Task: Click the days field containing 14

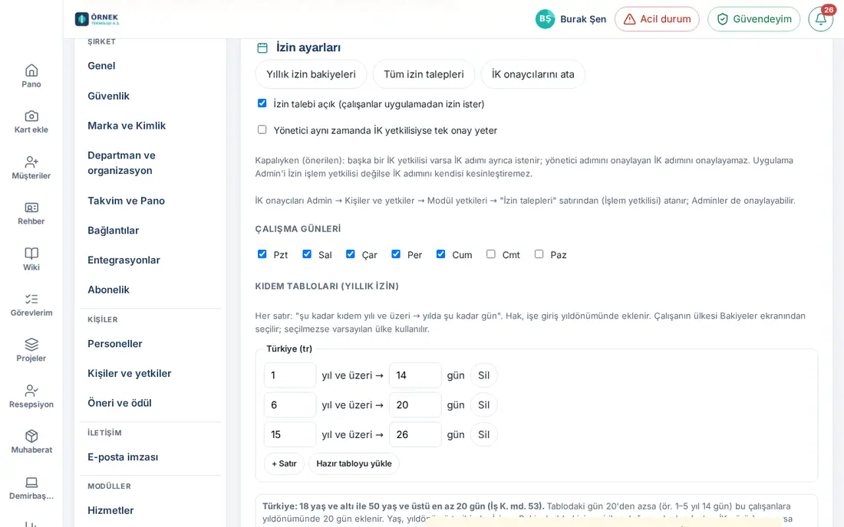Action: pos(415,375)
